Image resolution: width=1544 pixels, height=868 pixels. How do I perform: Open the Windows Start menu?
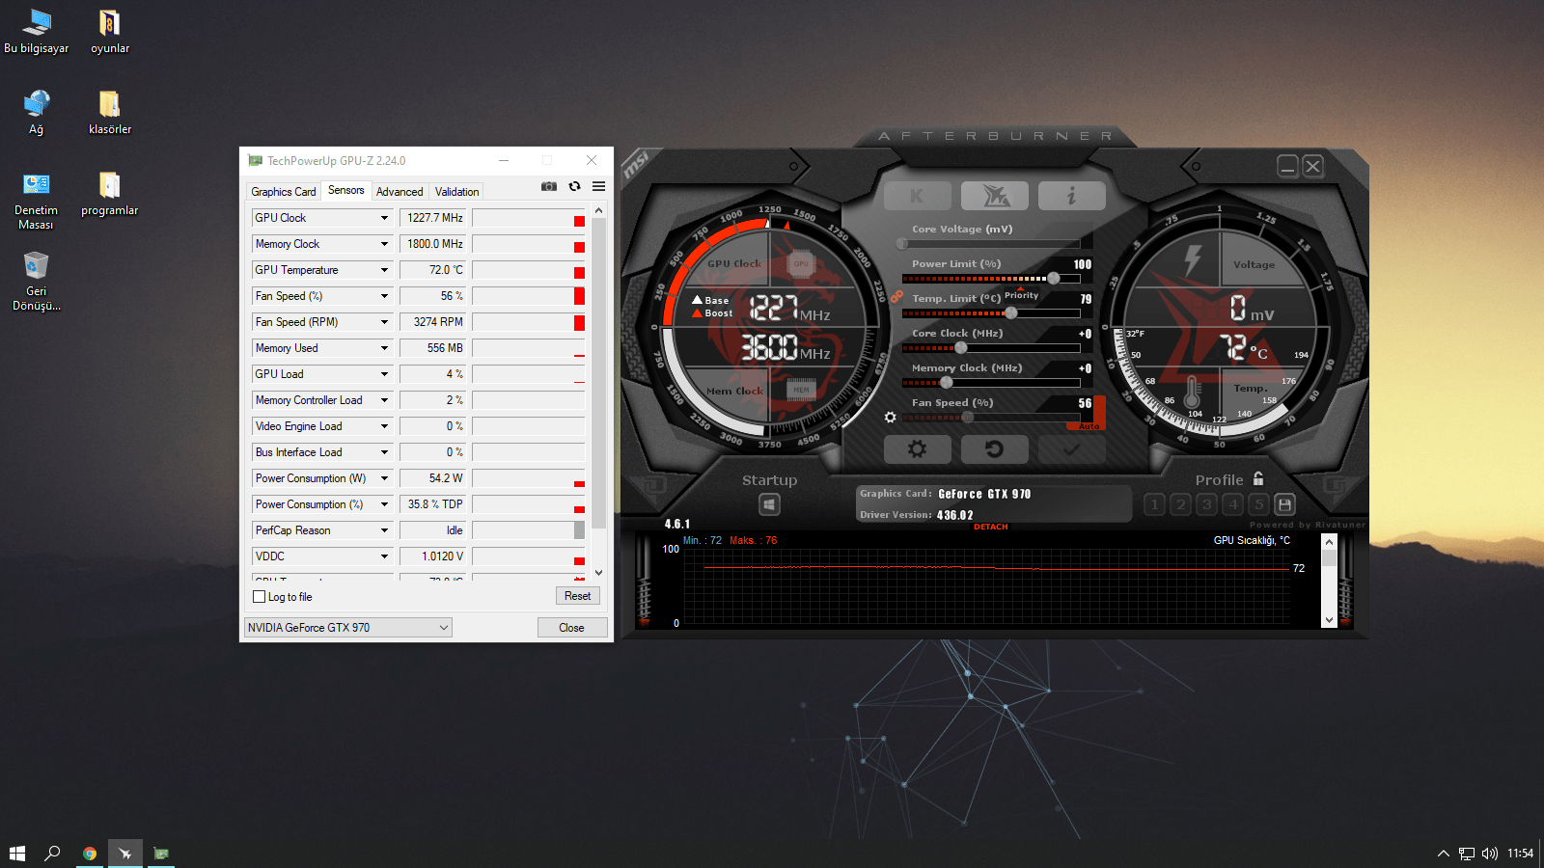17,854
